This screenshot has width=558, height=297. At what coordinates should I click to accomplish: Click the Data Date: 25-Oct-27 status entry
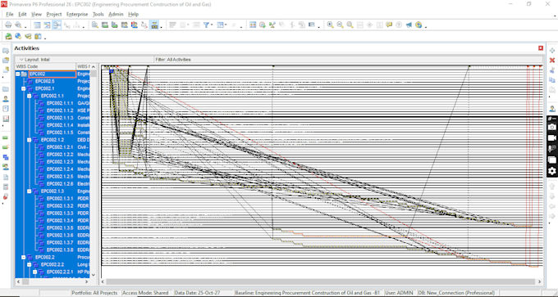coord(197,293)
